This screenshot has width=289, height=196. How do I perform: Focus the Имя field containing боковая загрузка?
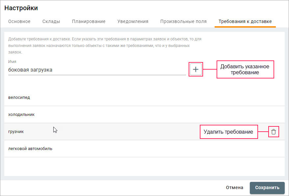(97, 70)
